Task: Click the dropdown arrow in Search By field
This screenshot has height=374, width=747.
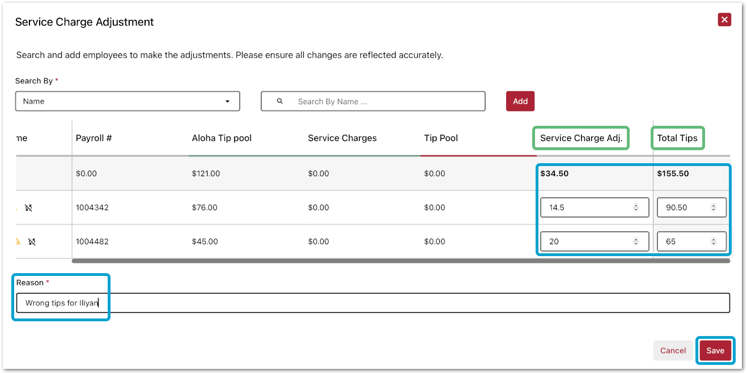Action: [x=227, y=101]
